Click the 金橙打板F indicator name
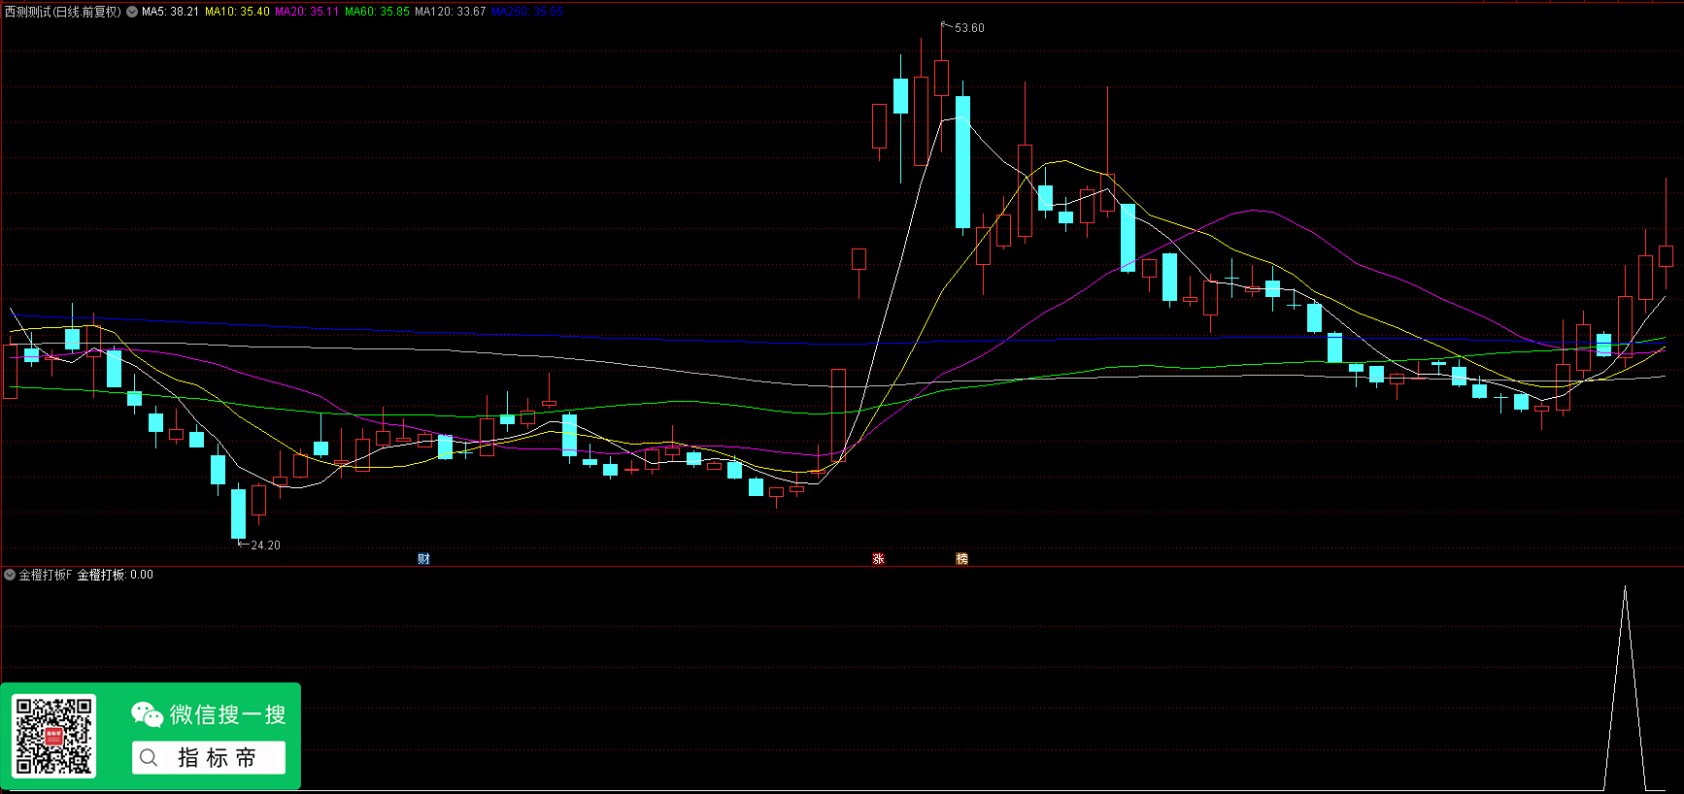Viewport: 1684px width, 794px height. tap(46, 575)
